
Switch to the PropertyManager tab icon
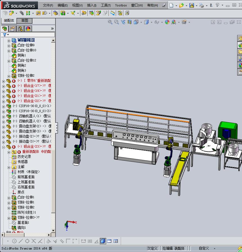pyautogui.click(x=12, y=29)
